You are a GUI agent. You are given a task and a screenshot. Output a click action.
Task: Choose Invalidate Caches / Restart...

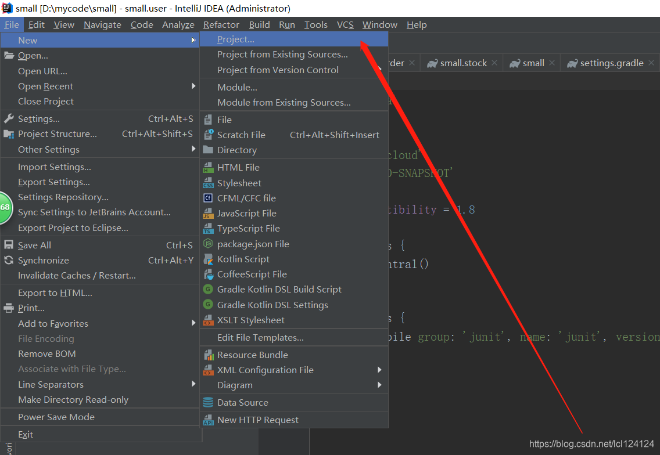tap(100, 276)
